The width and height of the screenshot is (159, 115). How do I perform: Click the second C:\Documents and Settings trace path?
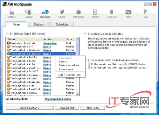[x=120, y=68]
